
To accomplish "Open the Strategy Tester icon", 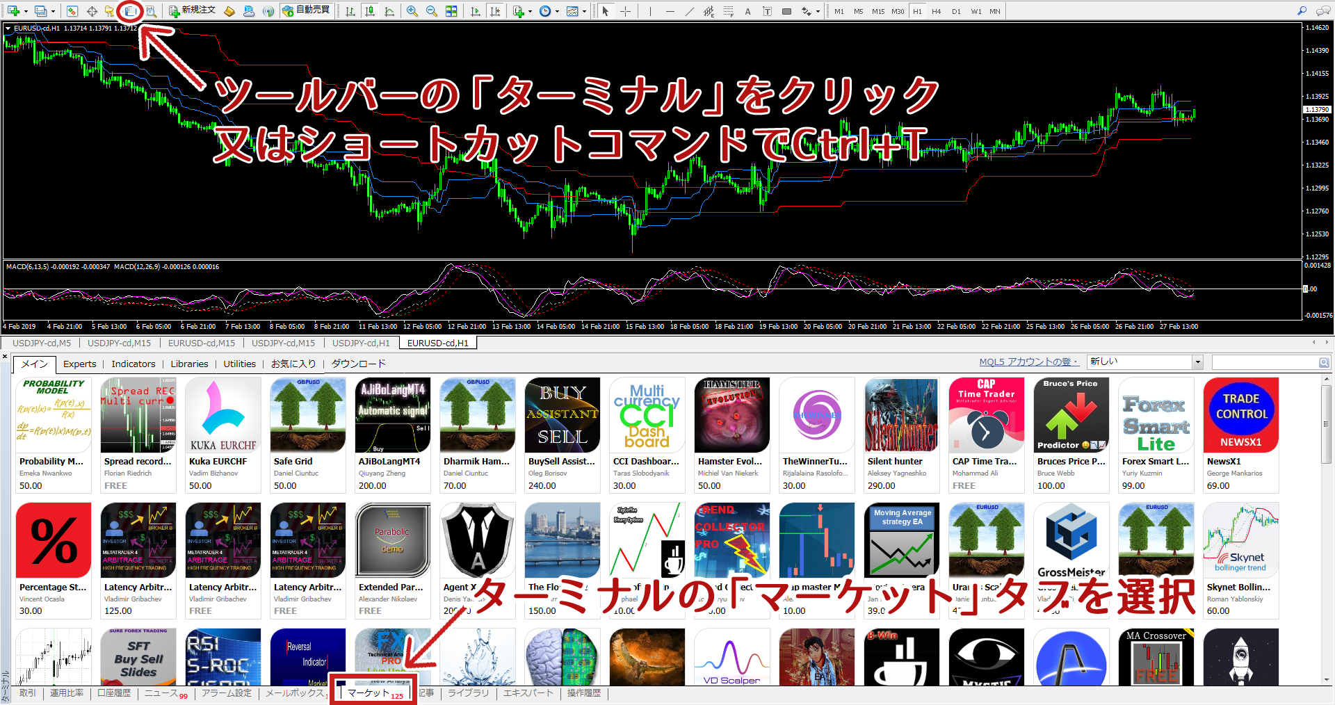I will point(150,11).
